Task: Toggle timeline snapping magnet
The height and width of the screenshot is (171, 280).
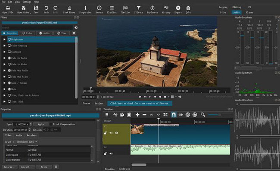Action: point(174,115)
